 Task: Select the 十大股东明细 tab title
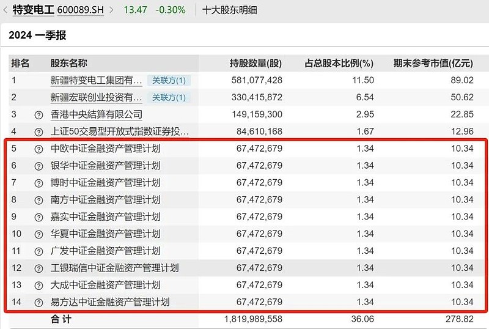point(230,10)
